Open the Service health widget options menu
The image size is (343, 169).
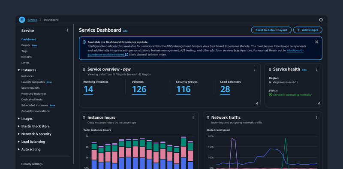(x=316, y=69)
